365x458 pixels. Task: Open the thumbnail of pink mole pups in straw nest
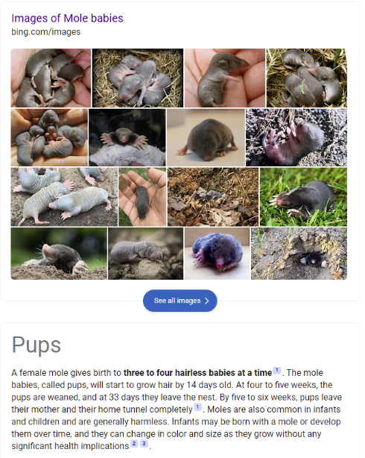pos(138,78)
